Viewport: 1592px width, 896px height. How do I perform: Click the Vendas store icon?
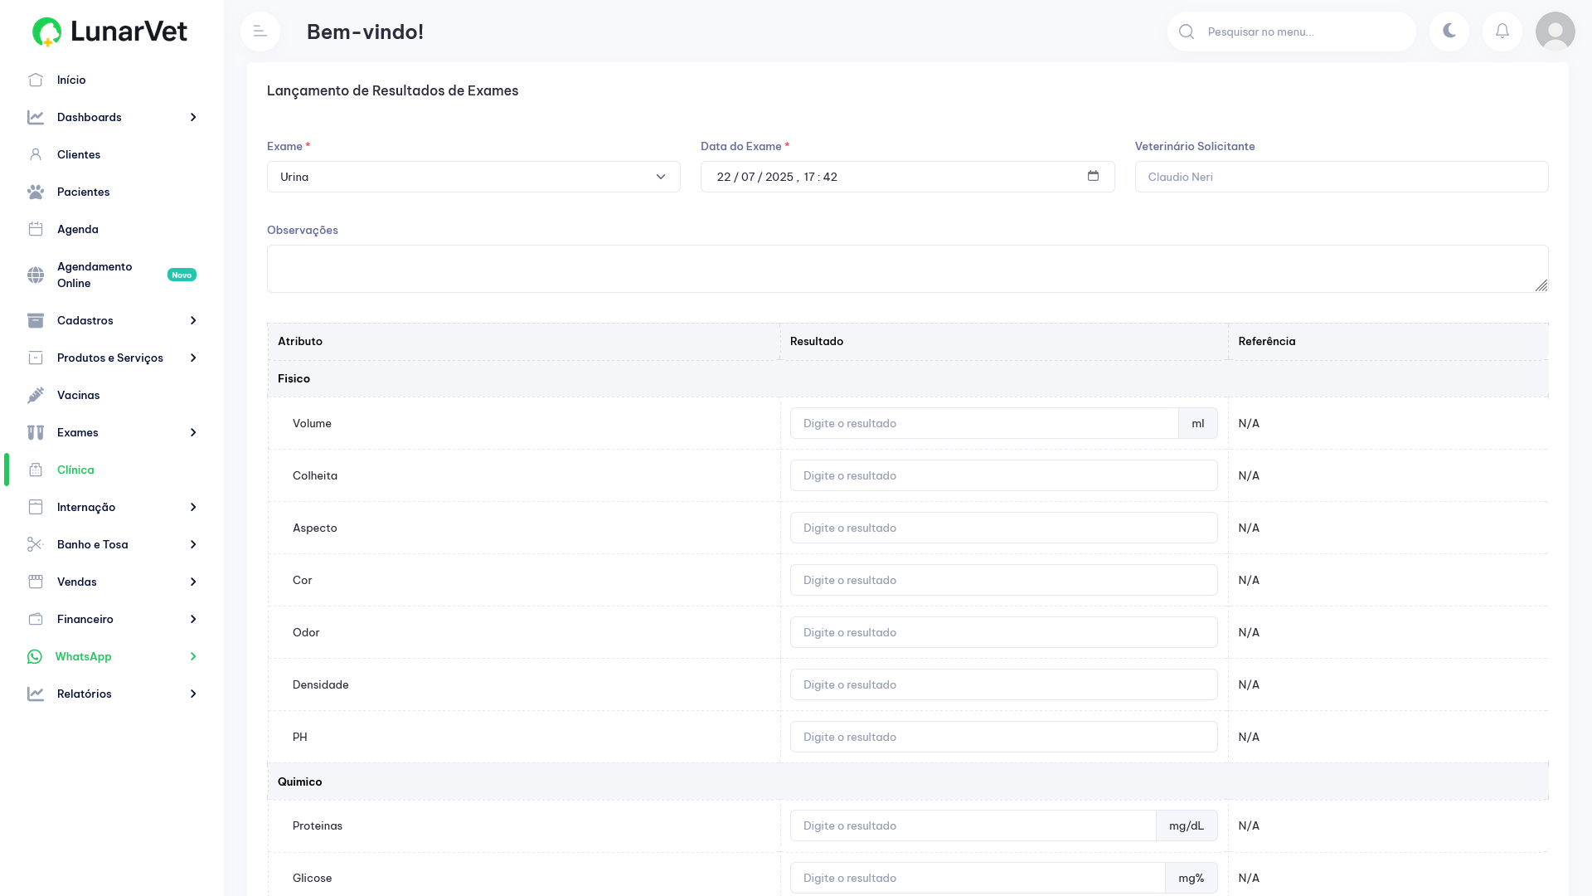36,582
